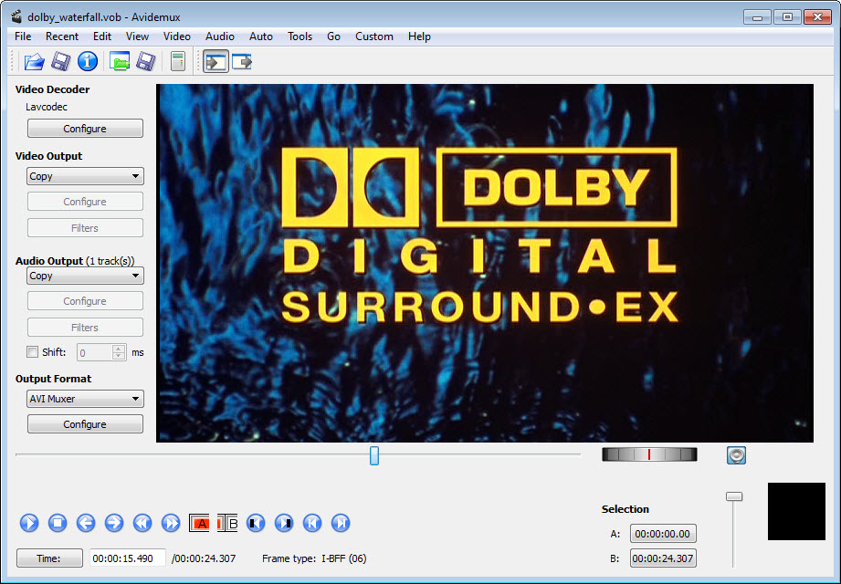Jump to next keyframe double-arrow

171,523
